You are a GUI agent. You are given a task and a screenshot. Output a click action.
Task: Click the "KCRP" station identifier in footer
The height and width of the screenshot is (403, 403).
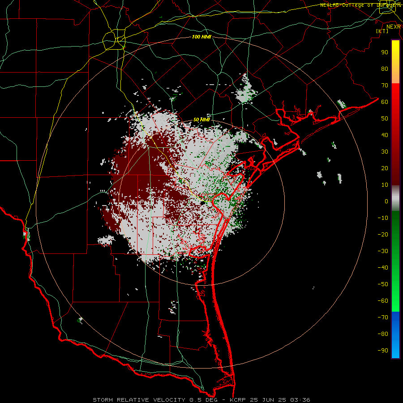(237, 400)
